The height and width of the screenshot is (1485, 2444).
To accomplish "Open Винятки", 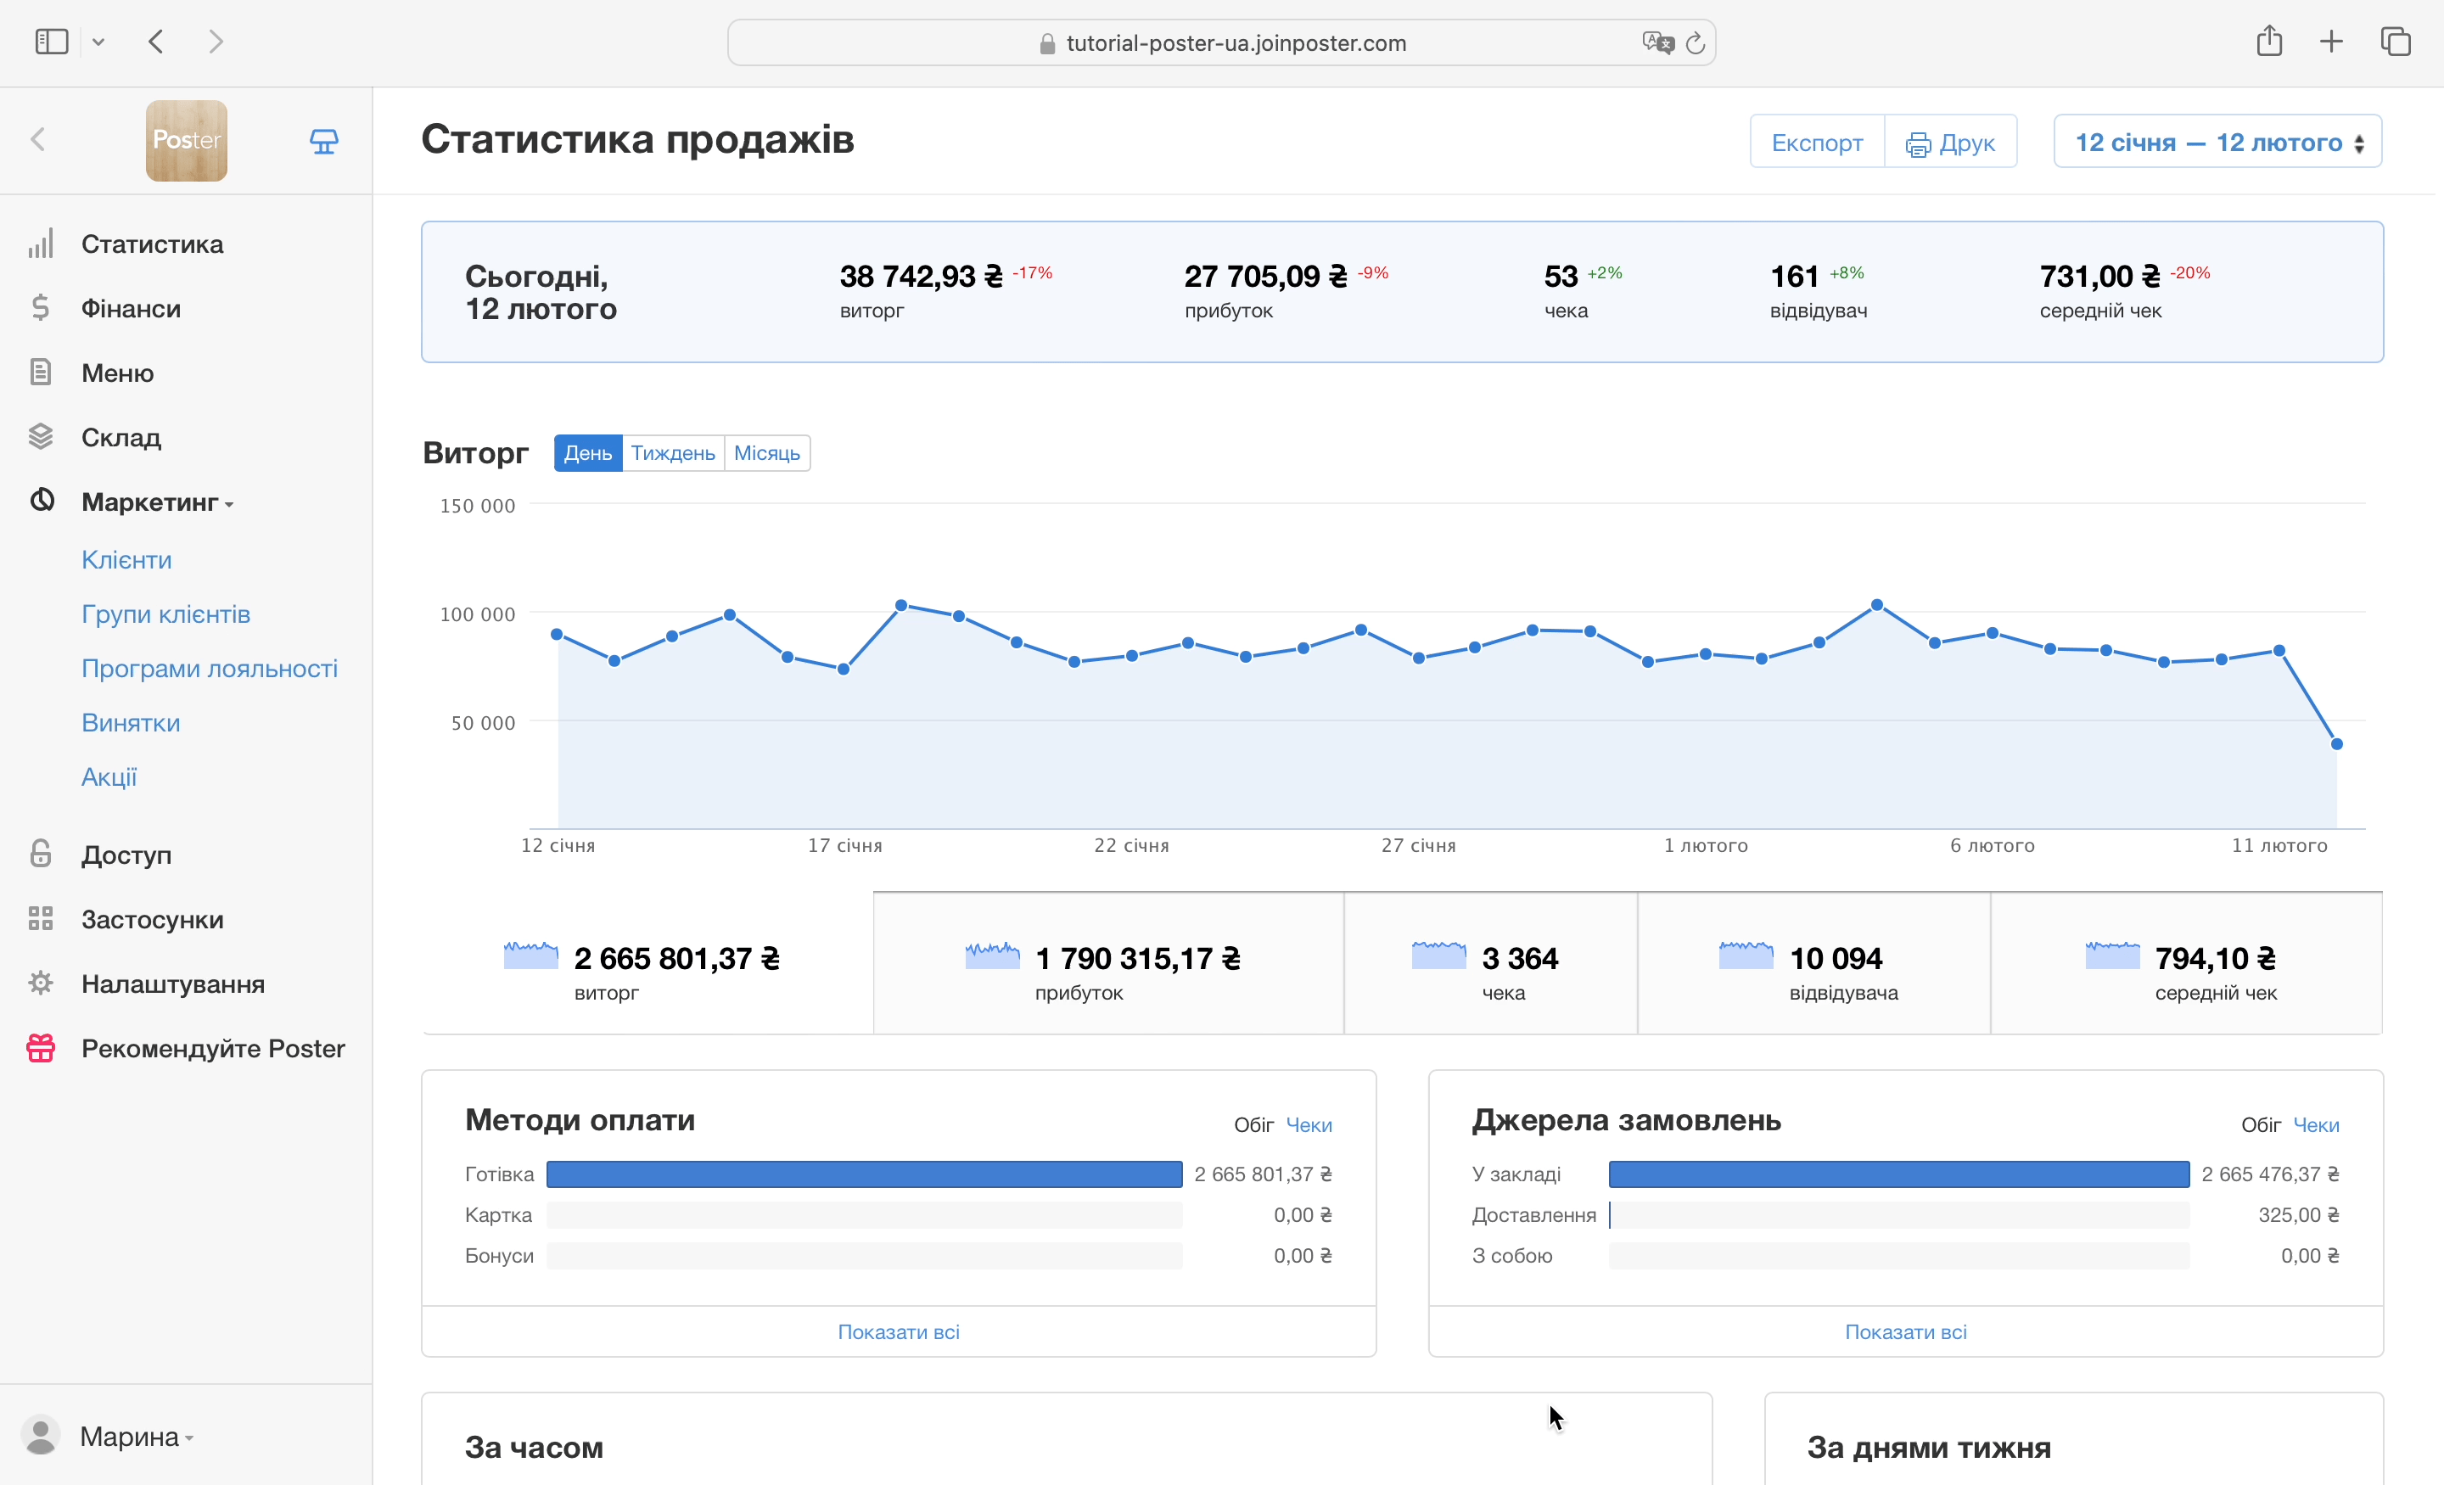I will click(131, 722).
